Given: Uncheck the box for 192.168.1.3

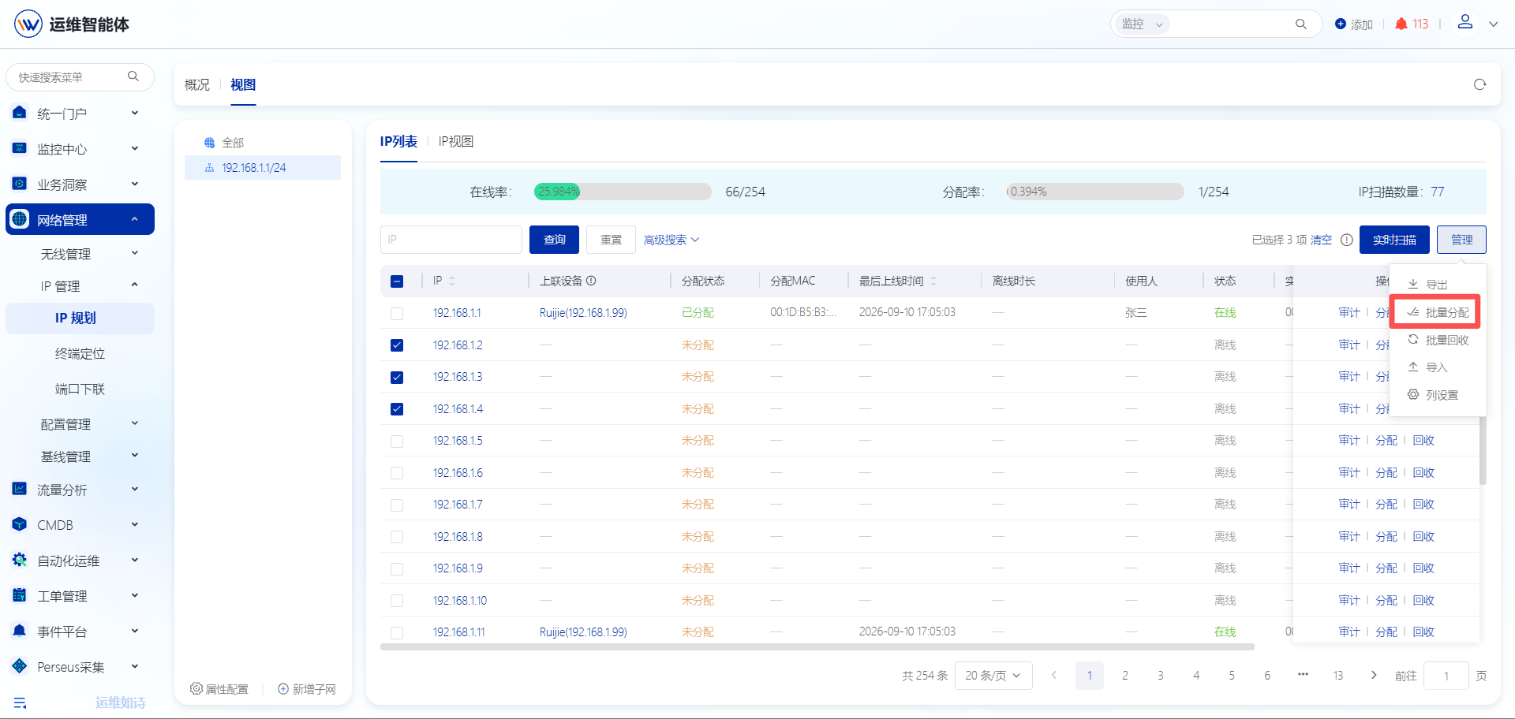Looking at the screenshot, I should (397, 377).
